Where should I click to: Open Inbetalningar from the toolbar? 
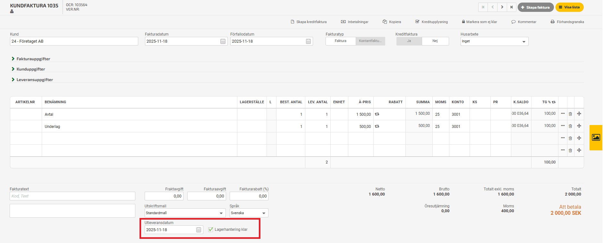[x=355, y=22]
